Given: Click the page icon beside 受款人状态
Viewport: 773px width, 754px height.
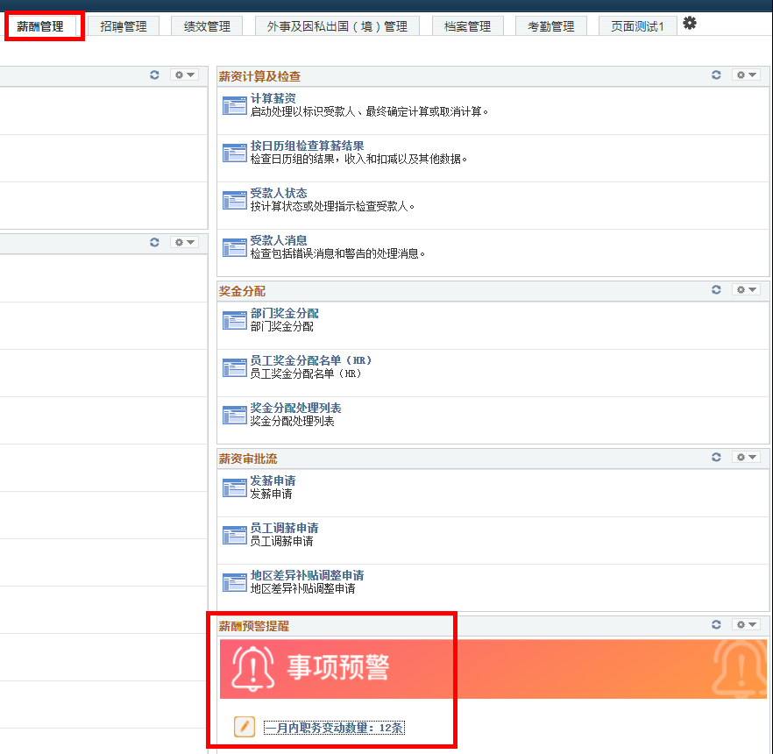Looking at the screenshot, I should 235,200.
